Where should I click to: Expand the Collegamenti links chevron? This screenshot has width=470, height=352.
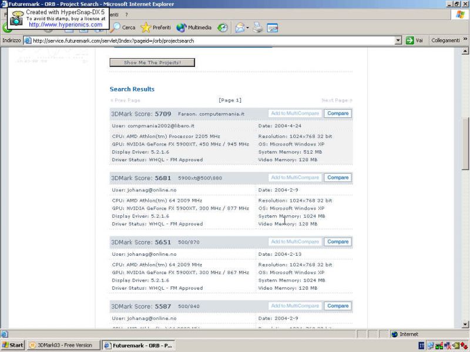point(465,39)
